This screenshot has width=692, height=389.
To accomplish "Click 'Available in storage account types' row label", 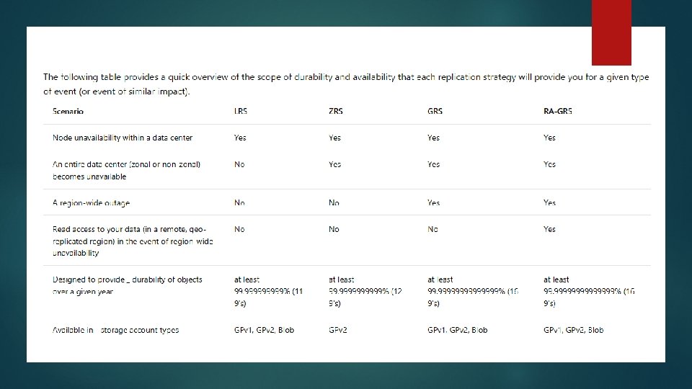I will pos(115,330).
